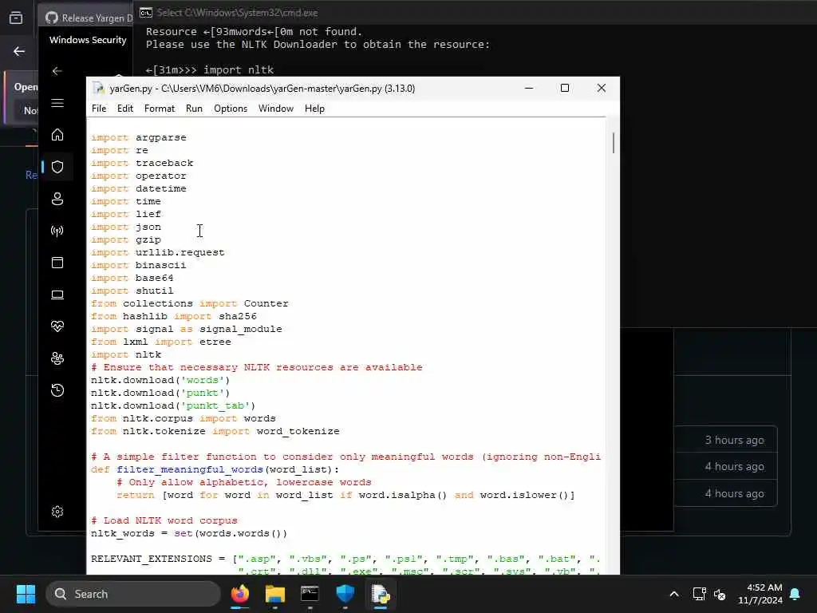Open Options menu in IDLE
Screen dimensions: 817x613
[231, 109]
